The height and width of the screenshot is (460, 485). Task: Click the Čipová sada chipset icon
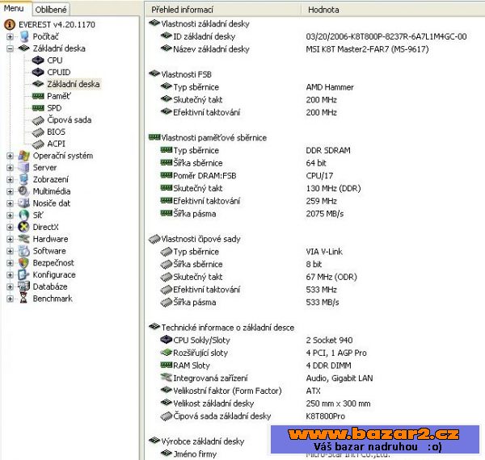click(x=38, y=120)
